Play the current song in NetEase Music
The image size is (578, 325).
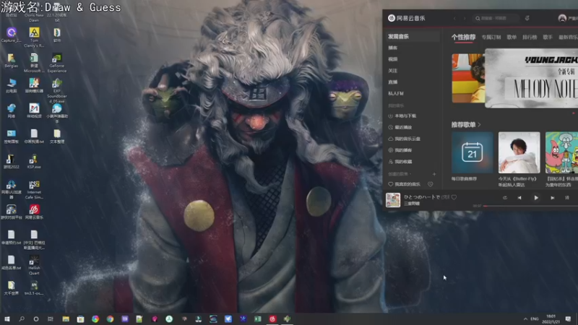click(536, 198)
